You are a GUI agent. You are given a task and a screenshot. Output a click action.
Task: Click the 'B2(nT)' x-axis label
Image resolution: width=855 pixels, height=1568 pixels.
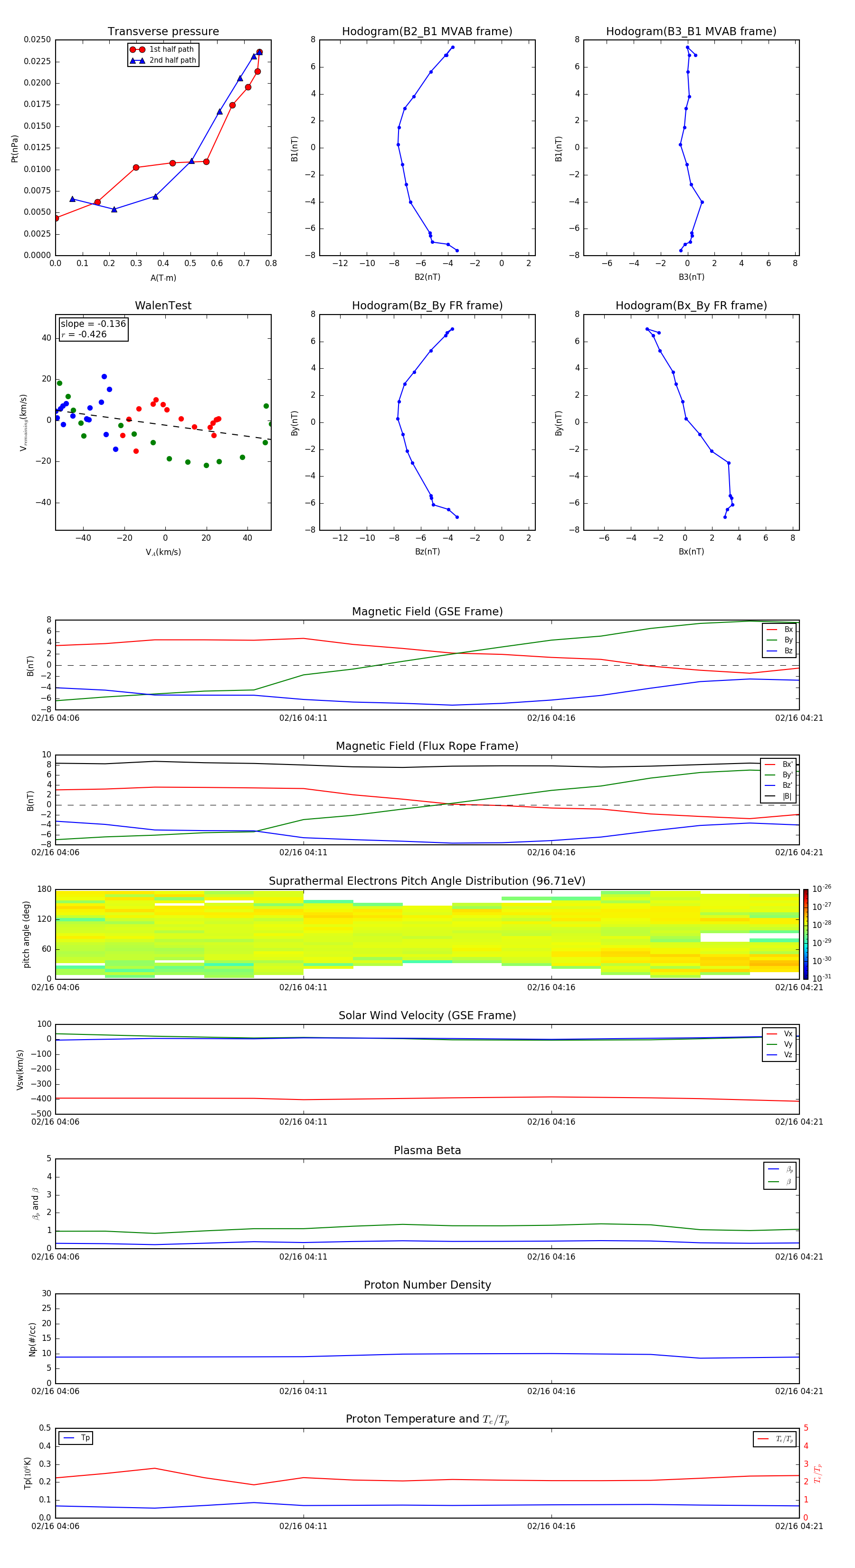pyautogui.click(x=427, y=277)
